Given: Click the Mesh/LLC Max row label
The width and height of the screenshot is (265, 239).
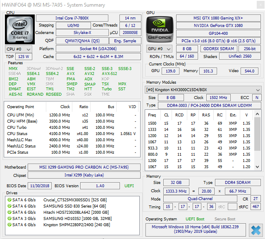Looking at the screenshot, I should point(19,140).
